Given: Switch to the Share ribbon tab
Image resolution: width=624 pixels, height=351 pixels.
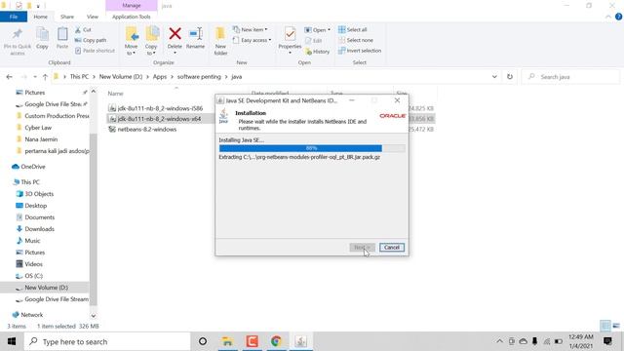Looking at the screenshot, I should tap(67, 17).
